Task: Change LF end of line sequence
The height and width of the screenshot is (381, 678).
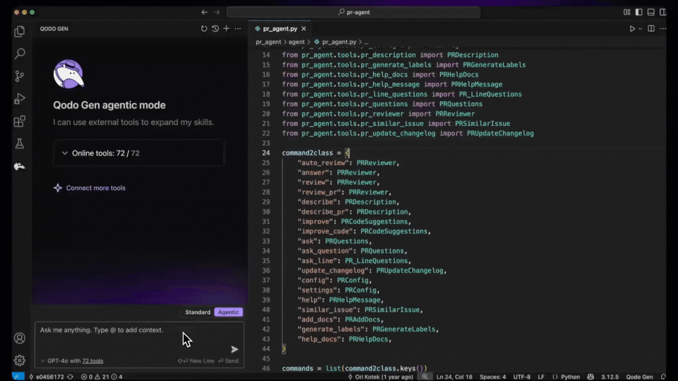Action: click(541, 377)
